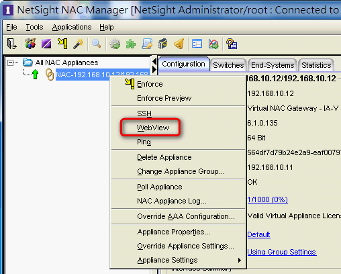
Task: Choose Enforce Preview from context menu
Action: 179,98
